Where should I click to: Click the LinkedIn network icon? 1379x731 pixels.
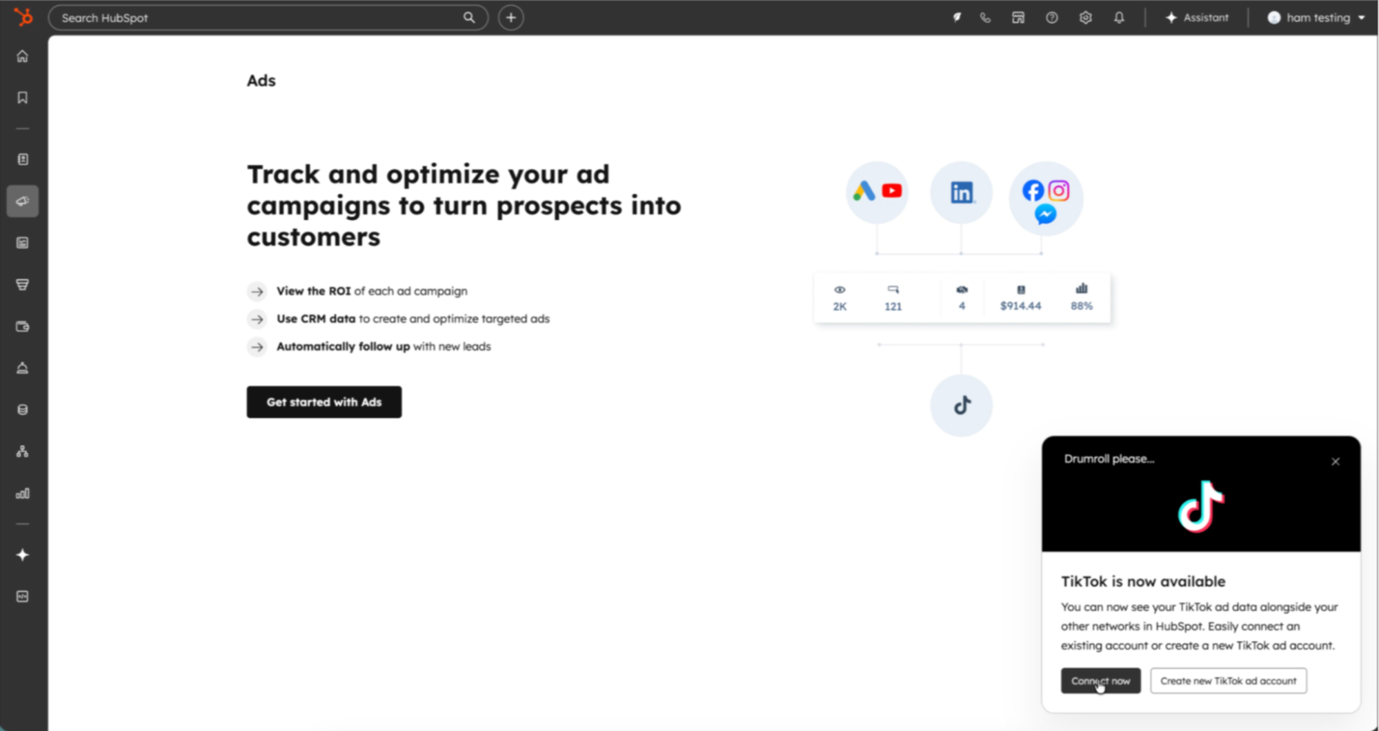coord(962,192)
